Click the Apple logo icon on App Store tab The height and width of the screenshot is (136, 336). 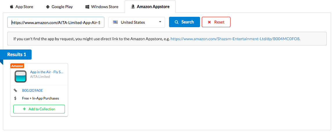(x=12, y=7)
